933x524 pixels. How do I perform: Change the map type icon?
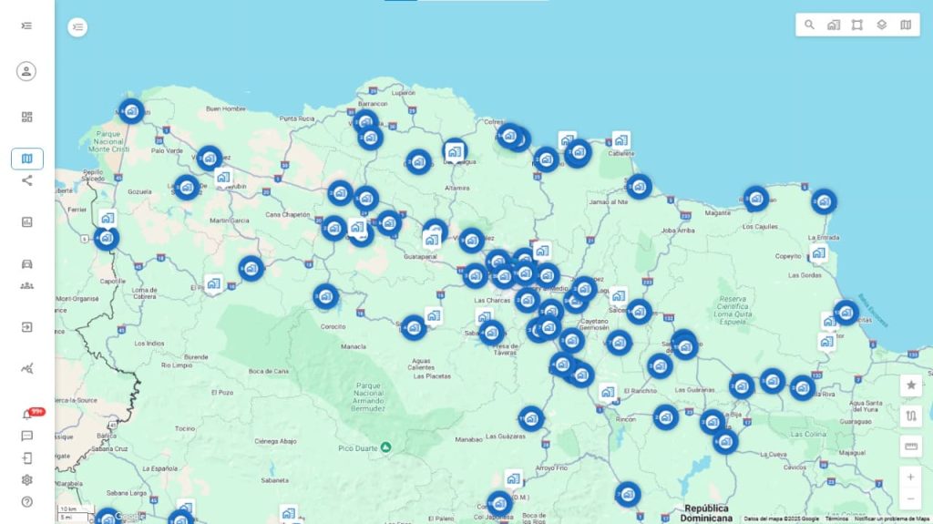point(906,25)
